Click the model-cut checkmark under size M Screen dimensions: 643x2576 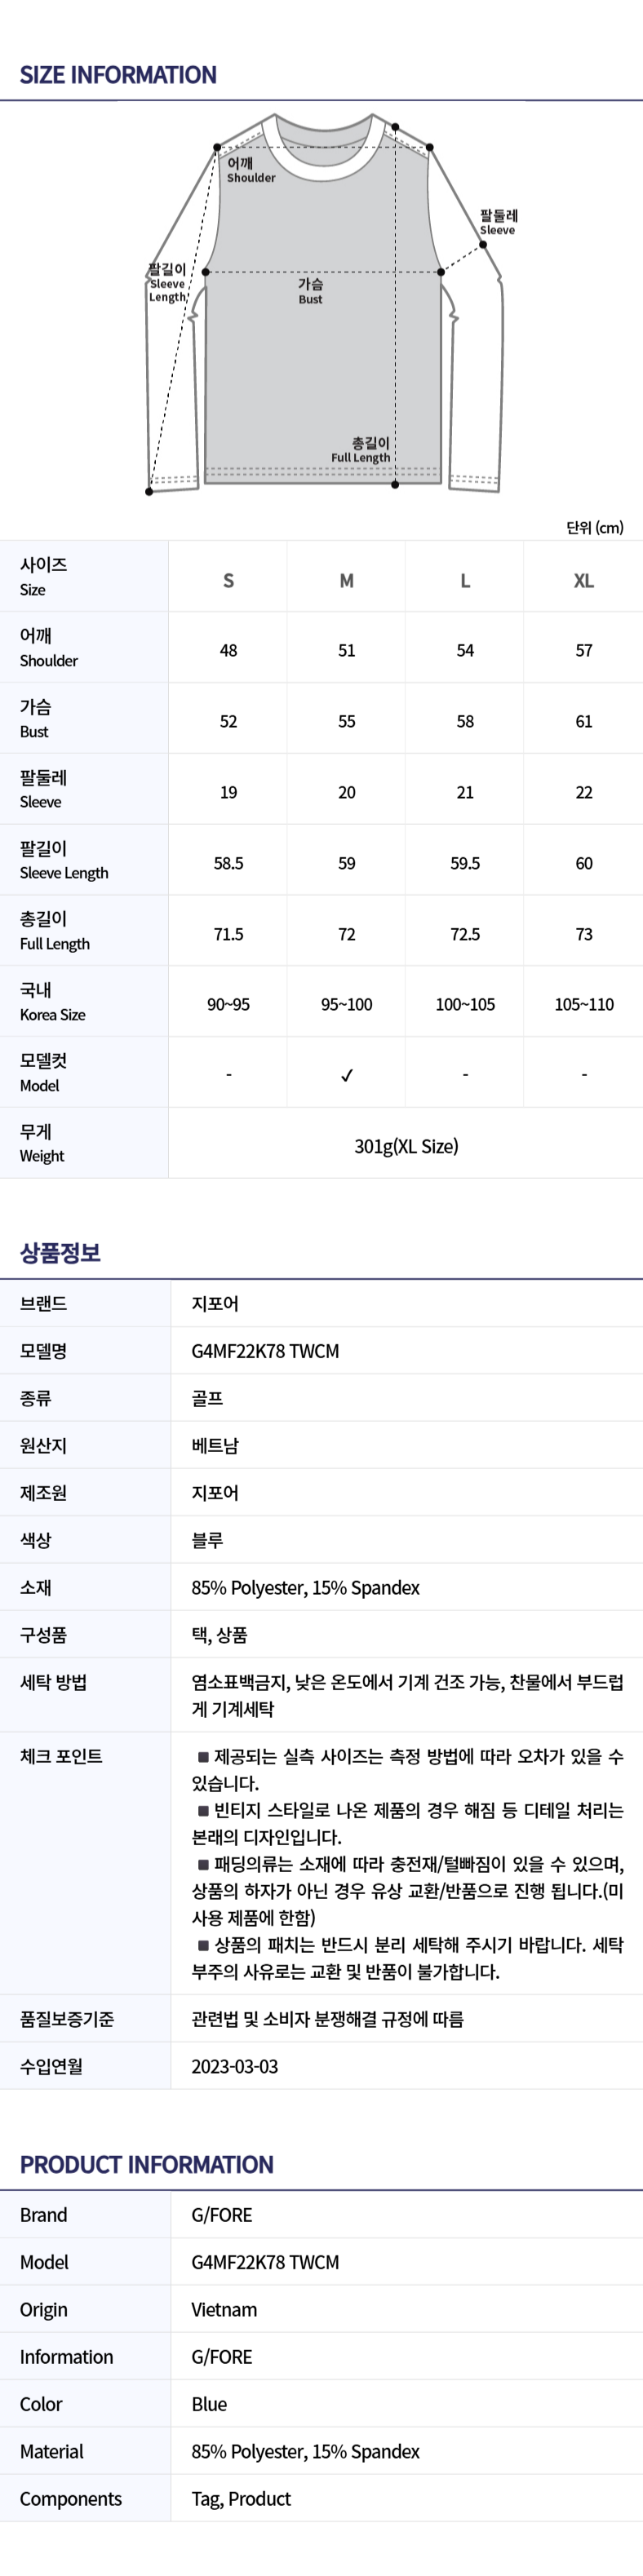pos(346,1075)
